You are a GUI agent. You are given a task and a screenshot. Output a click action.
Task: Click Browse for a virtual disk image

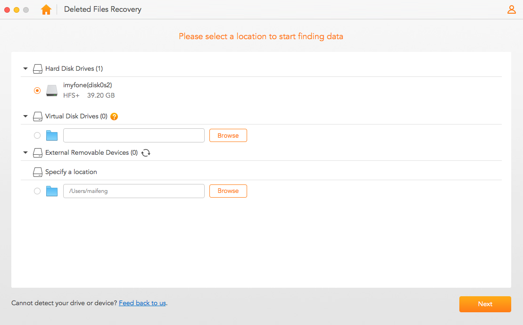[x=228, y=135]
